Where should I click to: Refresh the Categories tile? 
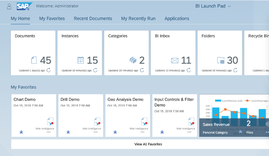(142, 70)
